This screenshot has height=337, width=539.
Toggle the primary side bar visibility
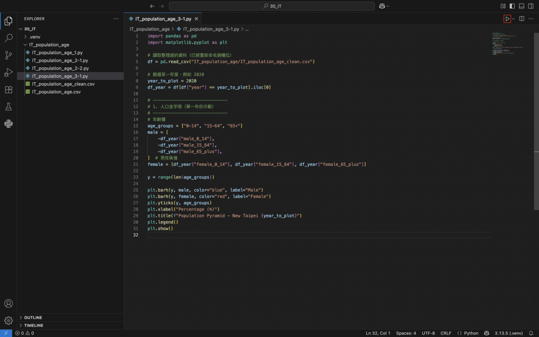click(512, 6)
